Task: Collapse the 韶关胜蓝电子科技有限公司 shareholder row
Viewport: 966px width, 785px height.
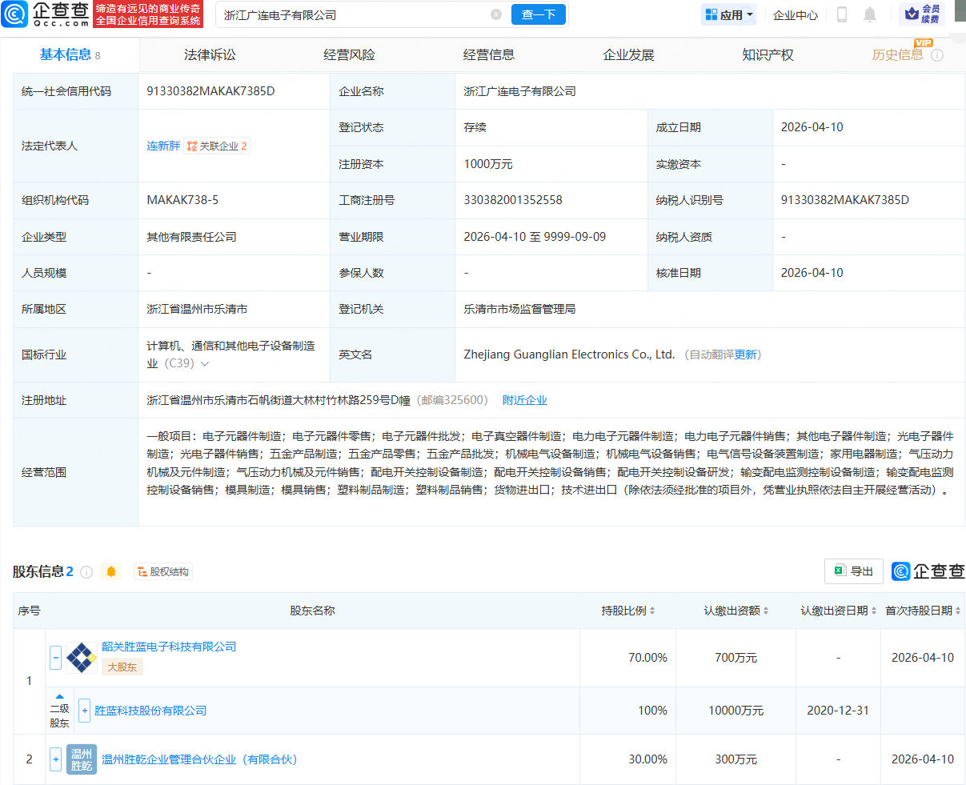Action: coord(54,657)
